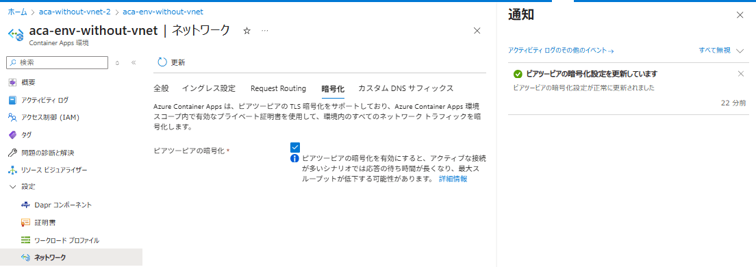Viewport: 756px width, 267px height.
Task: Click the wrench diagnose icon
Action: tap(12, 153)
